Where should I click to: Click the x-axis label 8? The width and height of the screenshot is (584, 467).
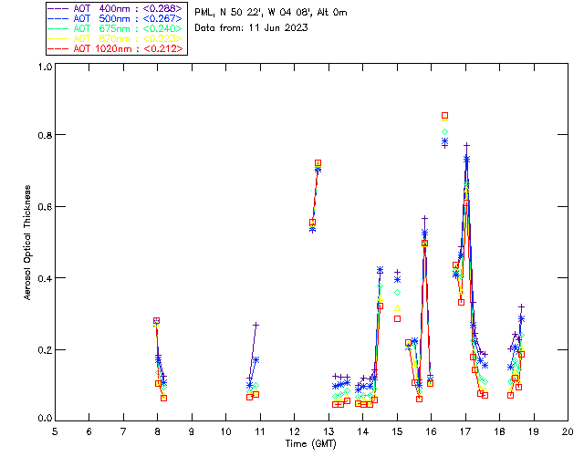tap(158, 431)
